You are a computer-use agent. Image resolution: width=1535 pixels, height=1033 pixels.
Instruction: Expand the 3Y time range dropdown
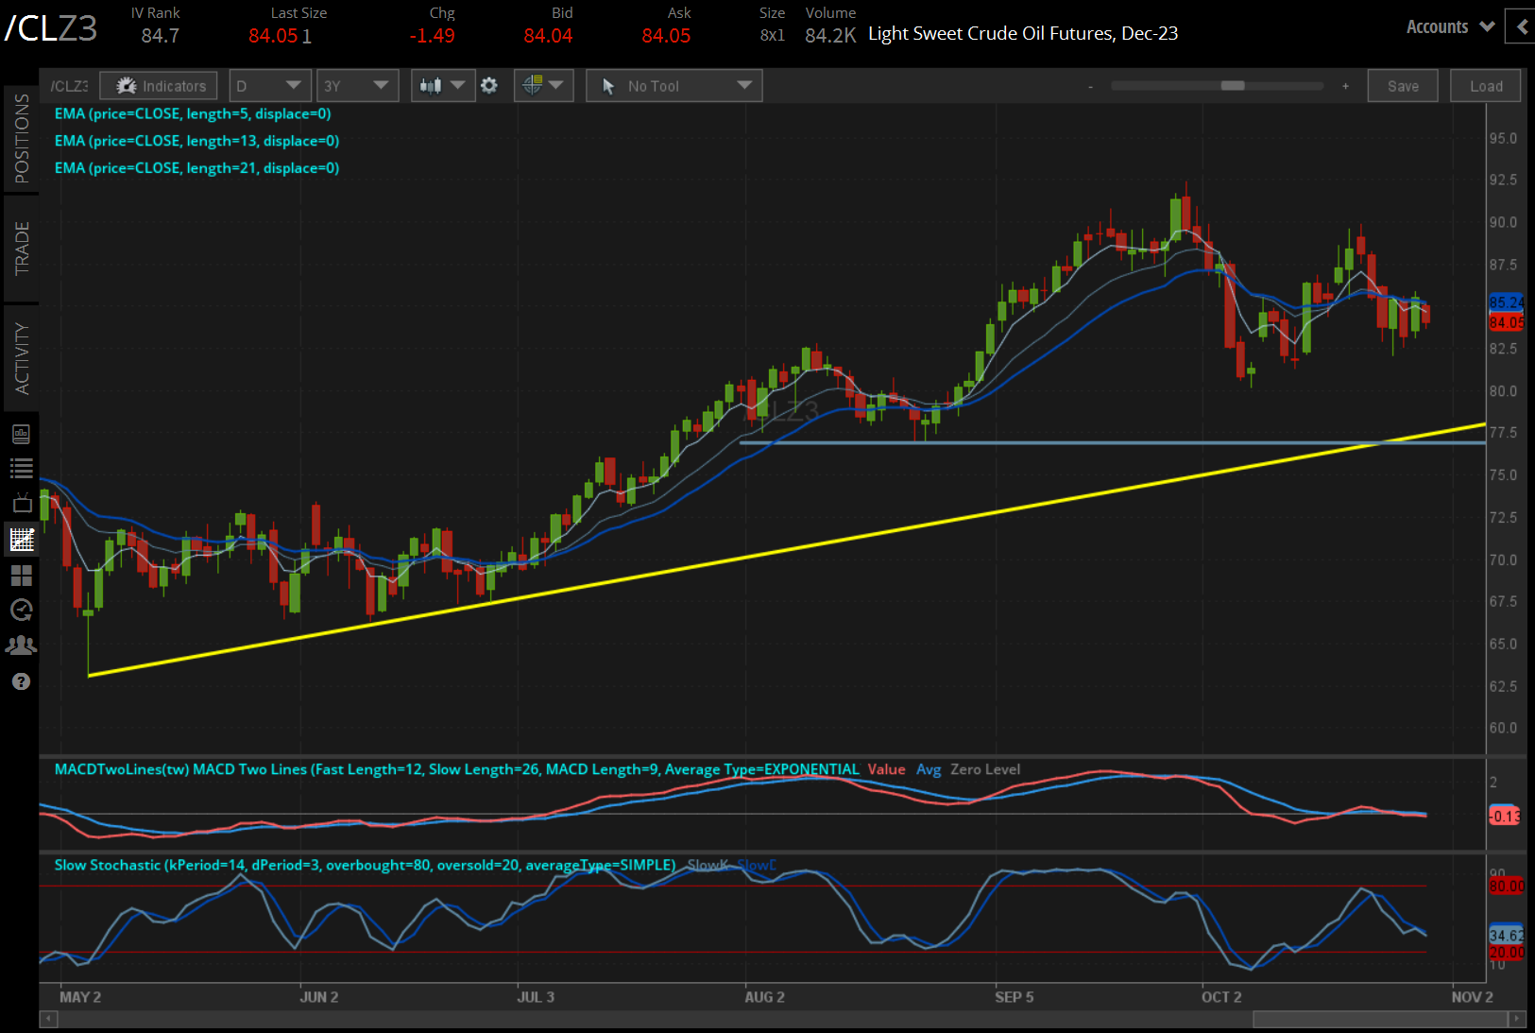[x=356, y=86]
